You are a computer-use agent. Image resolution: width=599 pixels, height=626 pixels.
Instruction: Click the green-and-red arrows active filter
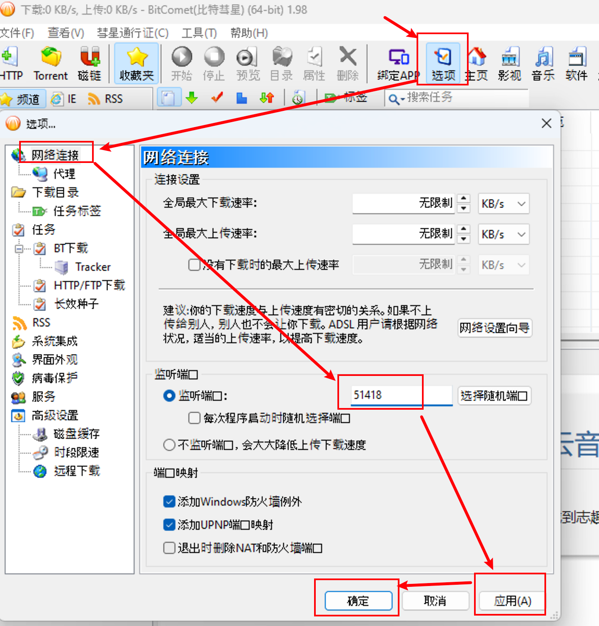(x=267, y=98)
